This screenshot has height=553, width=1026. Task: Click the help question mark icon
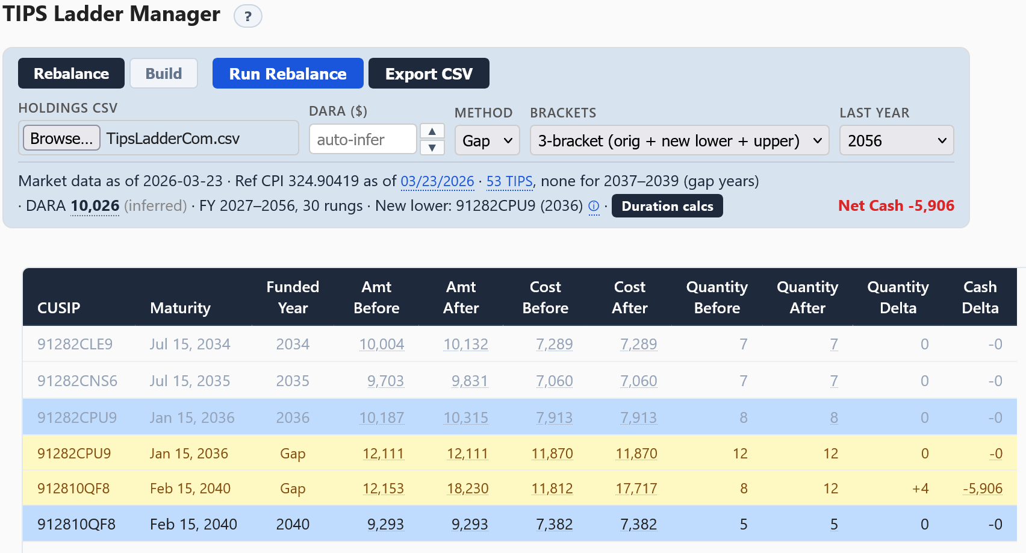tap(247, 16)
